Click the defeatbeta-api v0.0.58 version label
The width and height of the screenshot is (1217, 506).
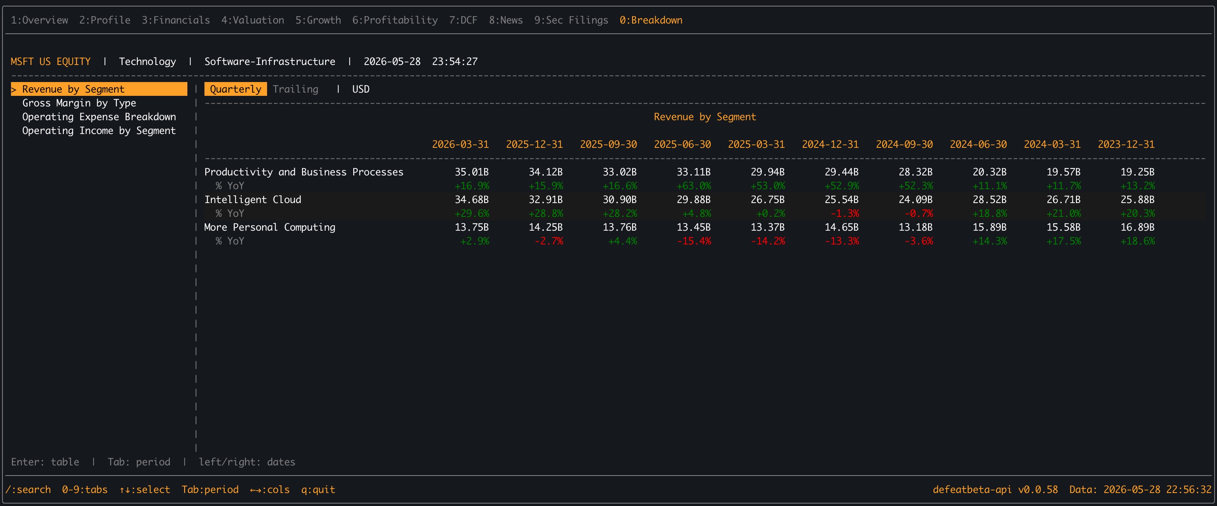pyautogui.click(x=995, y=490)
